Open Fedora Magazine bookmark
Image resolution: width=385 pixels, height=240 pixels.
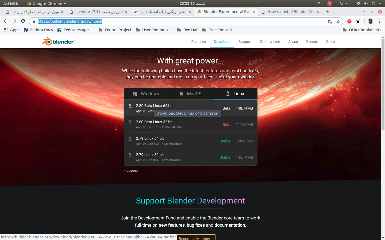coord(75,30)
